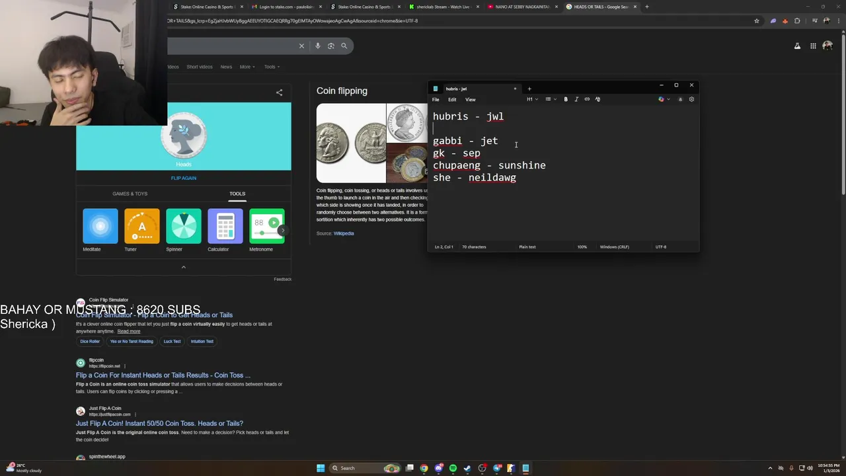Click Feedback under the coin widget

point(282,279)
